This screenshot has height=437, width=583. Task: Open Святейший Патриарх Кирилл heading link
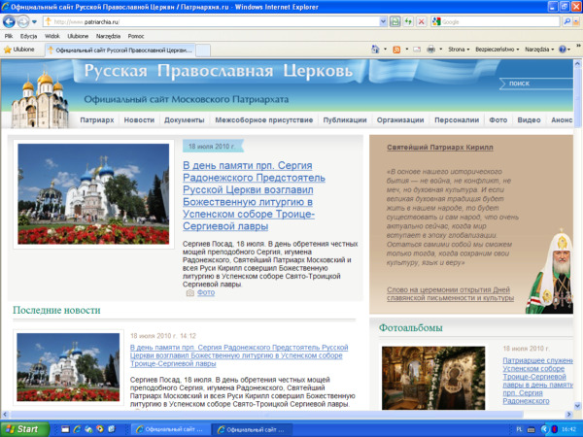[440, 148]
